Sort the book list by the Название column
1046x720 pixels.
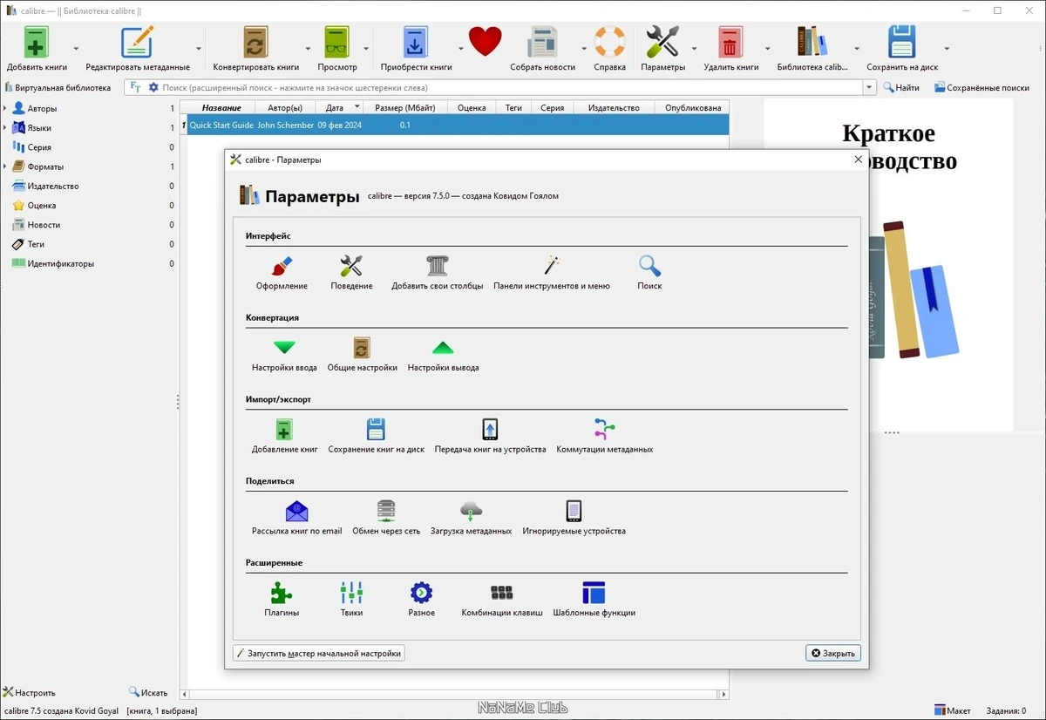tap(221, 107)
